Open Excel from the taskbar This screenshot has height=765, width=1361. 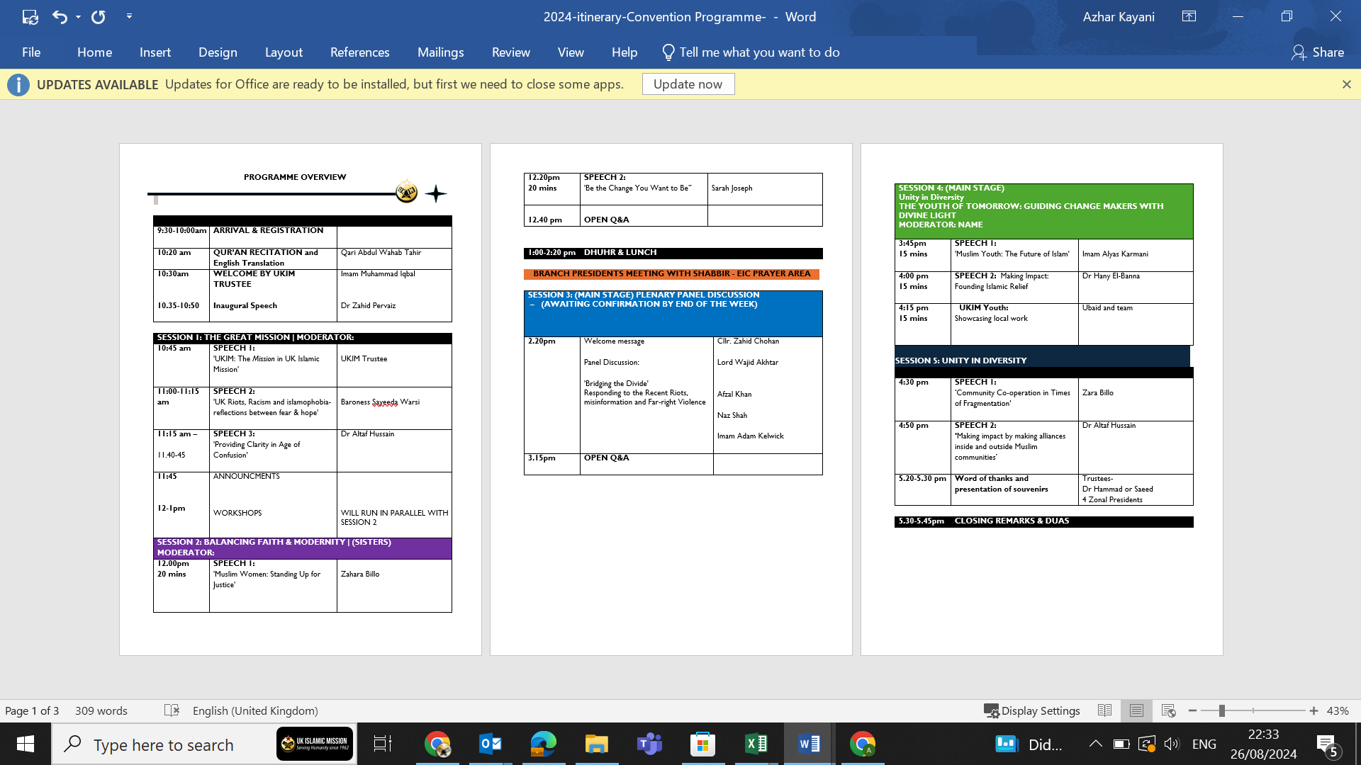point(756,744)
